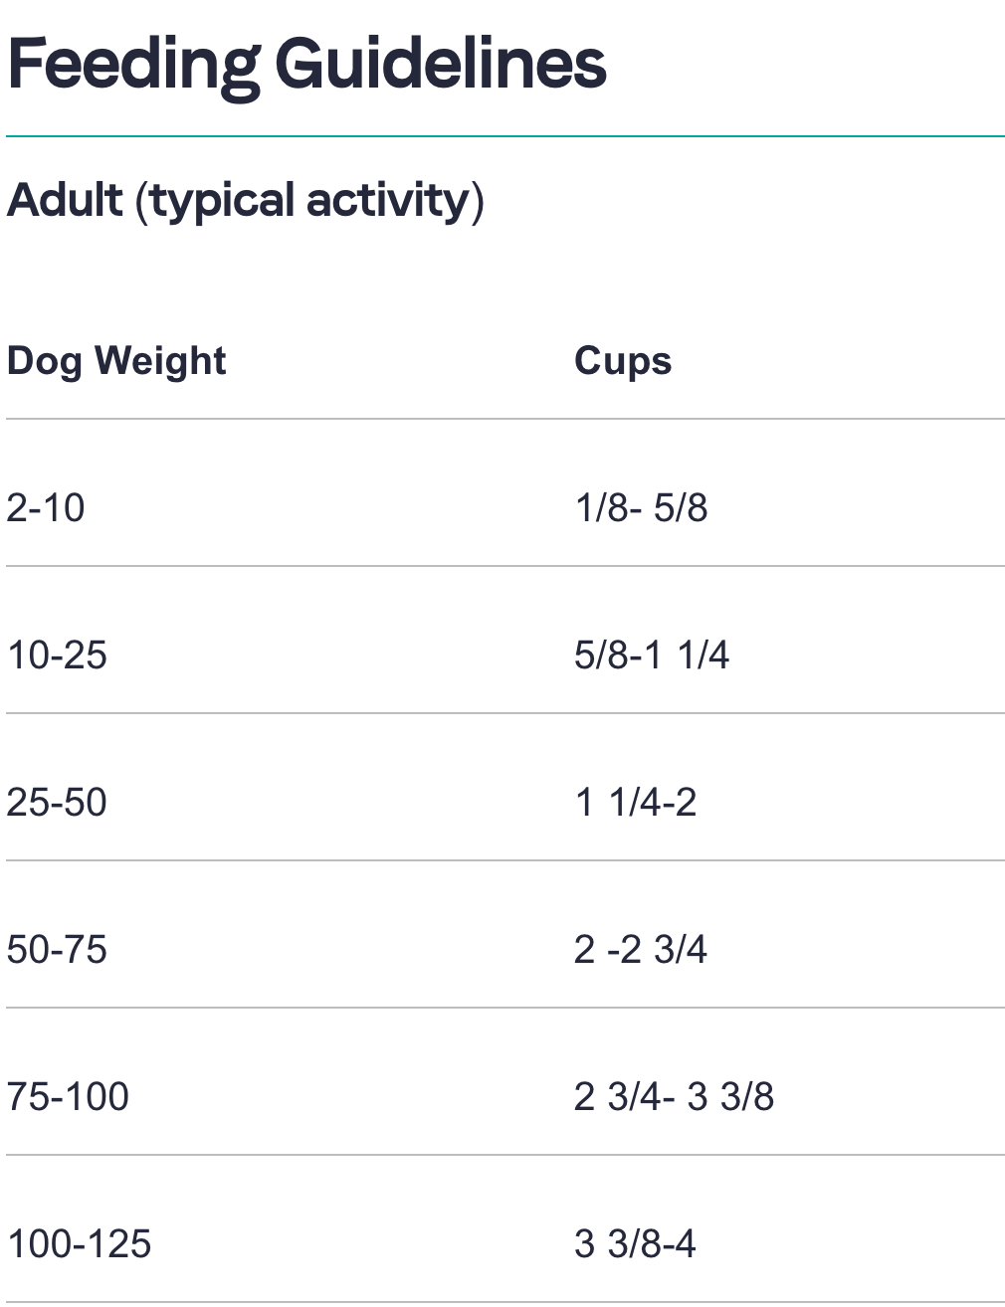Click the 1/8- 5/8 cups value
1005x1307 pixels.
coord(641,508)
